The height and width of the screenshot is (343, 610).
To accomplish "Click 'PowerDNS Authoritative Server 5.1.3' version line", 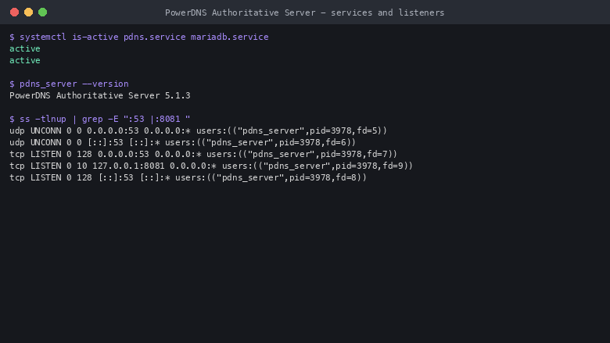I will pos(100,95).
